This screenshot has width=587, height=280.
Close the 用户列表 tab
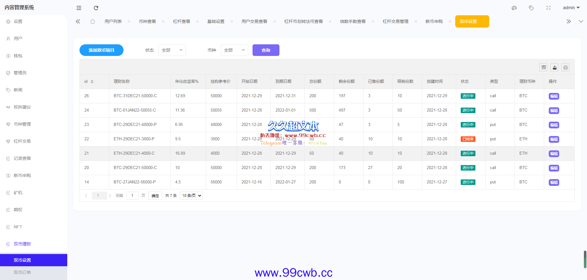129,21
